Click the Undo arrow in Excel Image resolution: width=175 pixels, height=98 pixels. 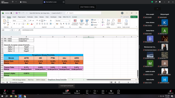(19, 13)
